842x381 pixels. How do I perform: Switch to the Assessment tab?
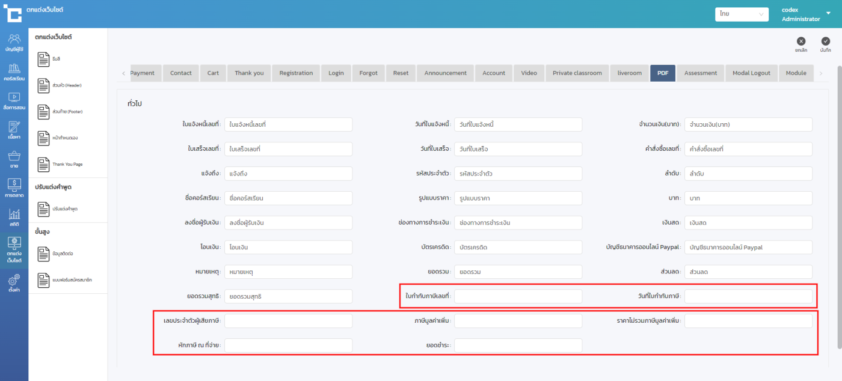point(701,73)
